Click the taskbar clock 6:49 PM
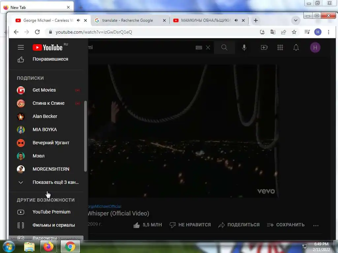 [x=321, y=244]
